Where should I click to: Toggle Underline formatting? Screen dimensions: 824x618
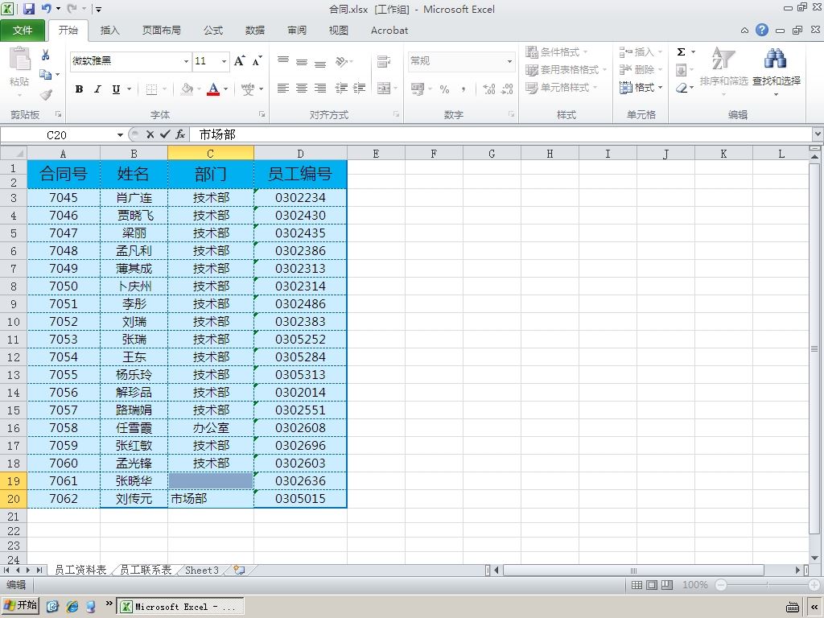[x=116, y=89]
